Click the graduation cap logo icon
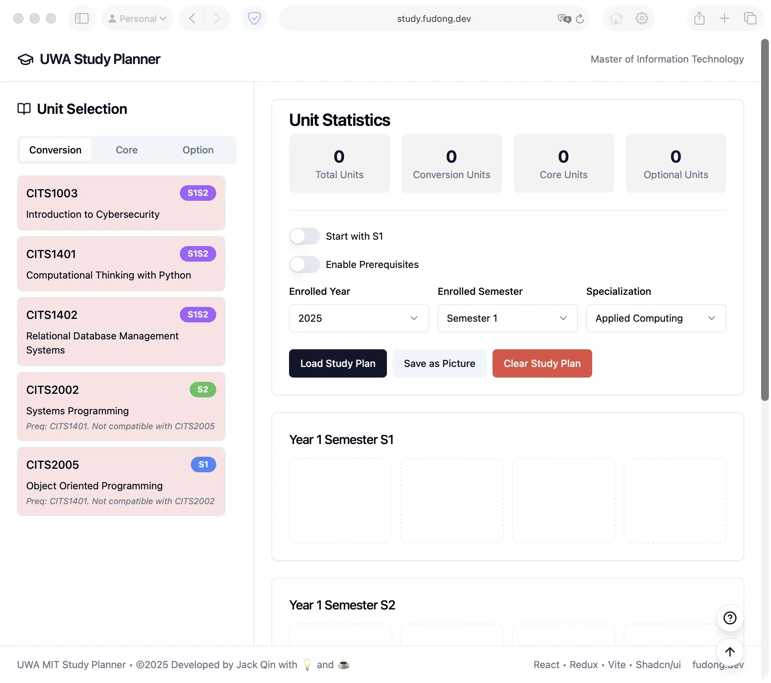The image size is (771, 683). (x=25, y=59)
